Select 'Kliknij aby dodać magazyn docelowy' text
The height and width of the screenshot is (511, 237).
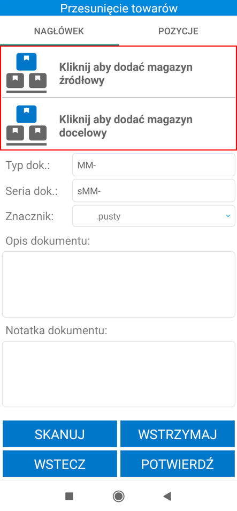click(126, 126)
